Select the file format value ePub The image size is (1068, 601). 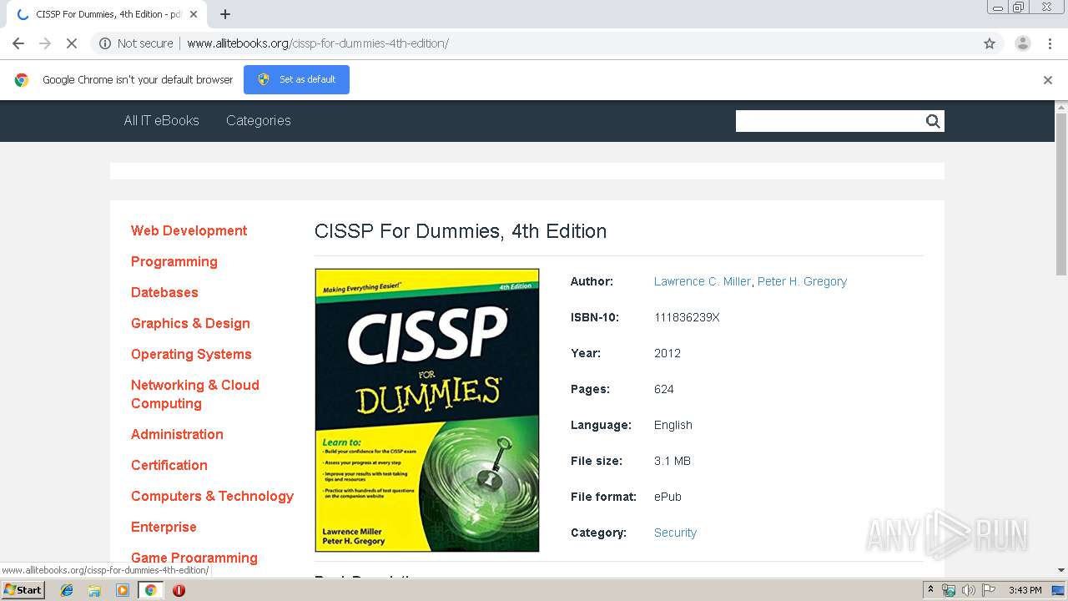pyautogui.click(x=667, y=497)
